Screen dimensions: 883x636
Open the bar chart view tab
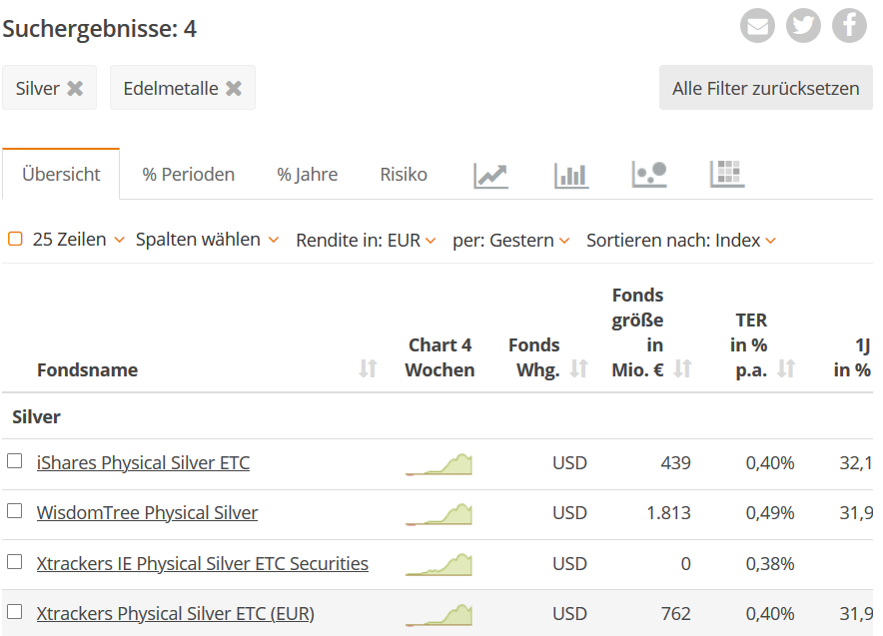tap(571, 175)
